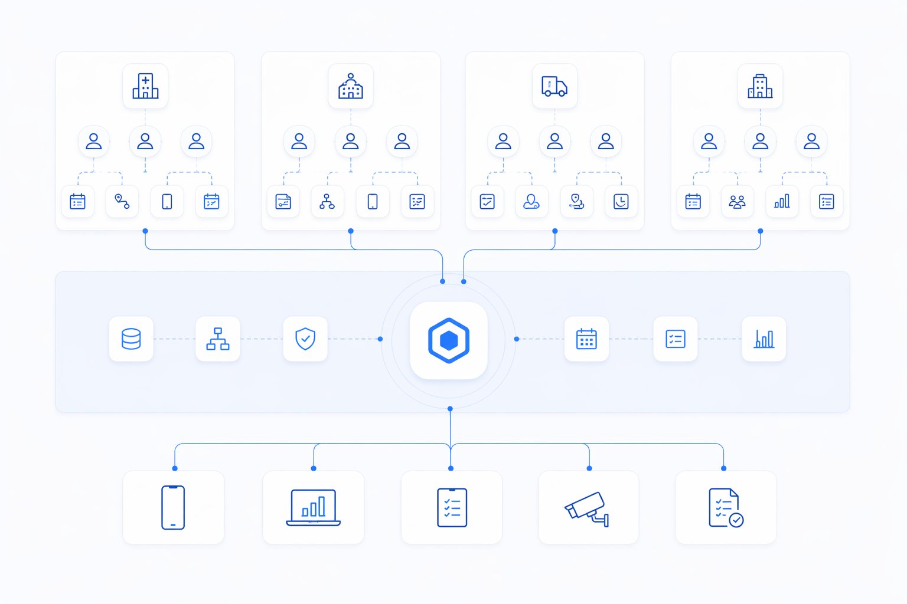Select the middle user avatar under the hospital
The image size is (907, 604).
[x=145, y=142]
